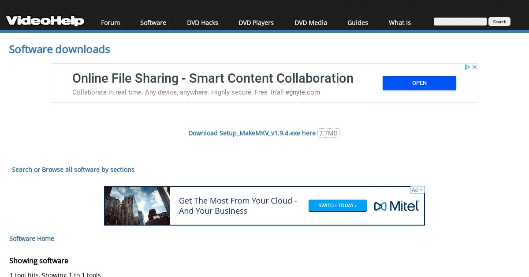The width and height of the screenshot is (529, 277).
Task: Click the SWITCH TODAY button in ad
Action: pyautogui.click(x=338, y=205)
